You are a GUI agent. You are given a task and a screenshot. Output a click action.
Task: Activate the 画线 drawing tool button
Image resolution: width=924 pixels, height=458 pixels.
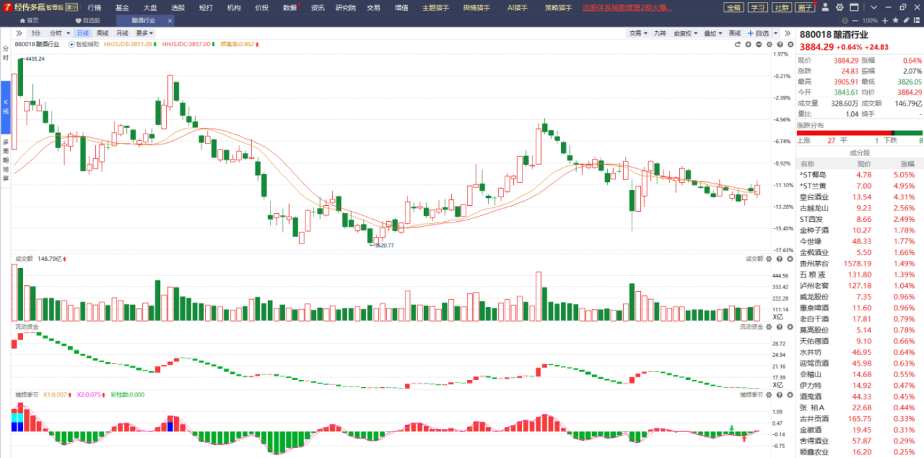734,33
